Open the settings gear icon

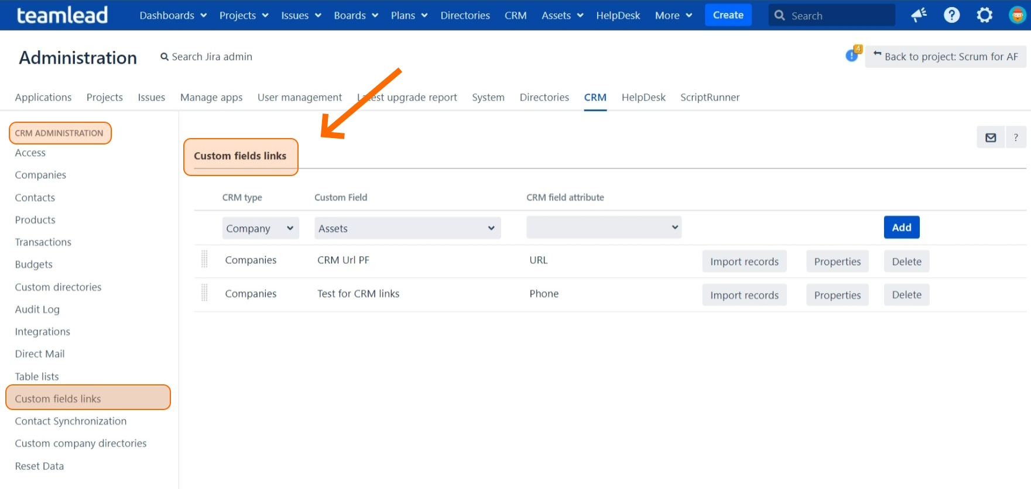(x=984, y=15)
